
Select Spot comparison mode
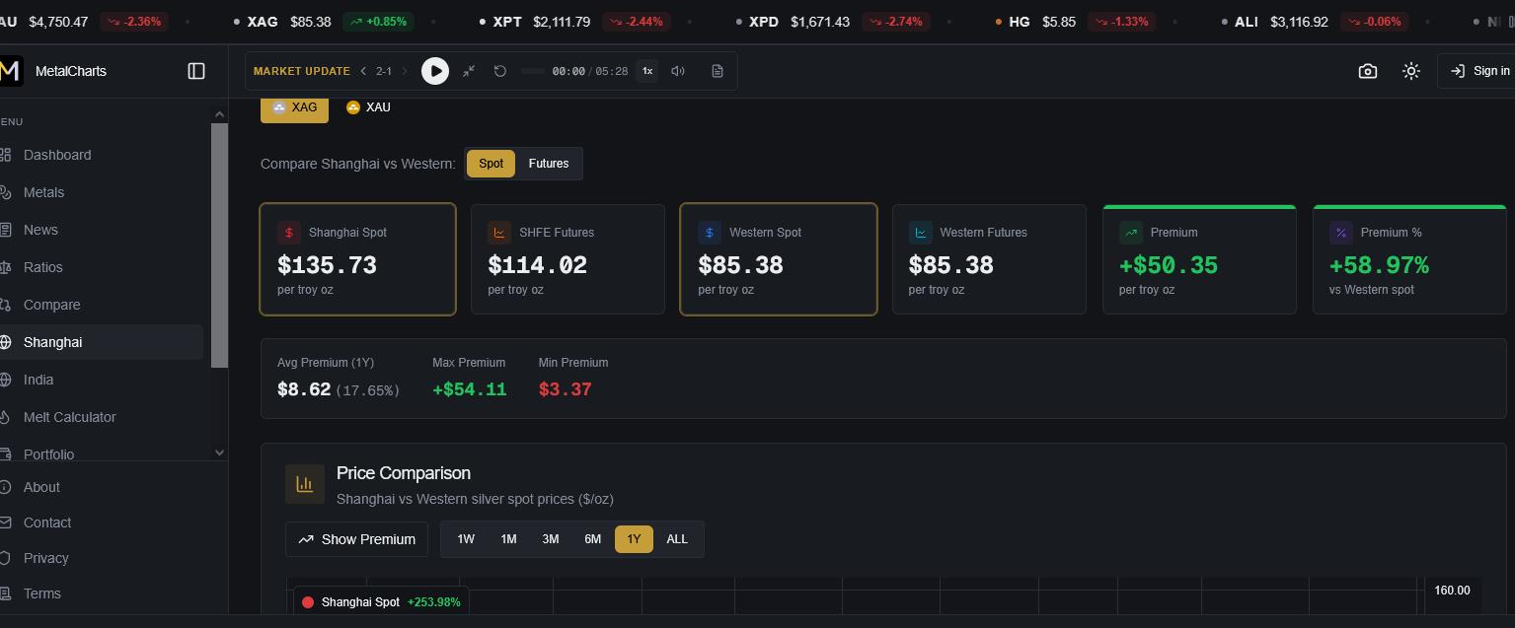pos(491,164)
